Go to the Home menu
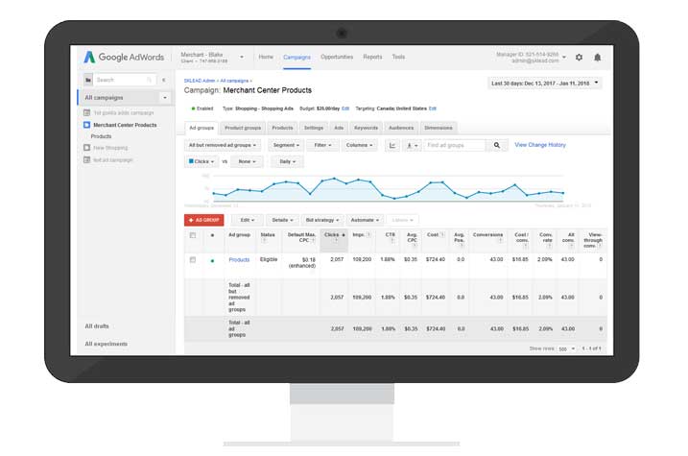 pos(266,57)
